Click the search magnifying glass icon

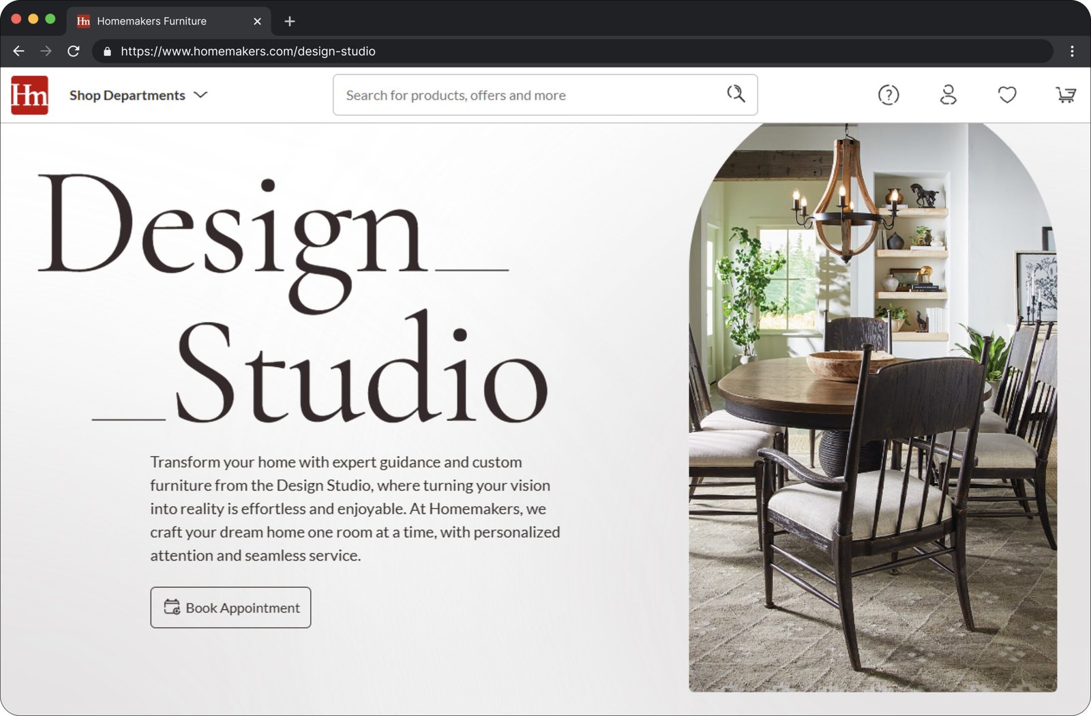coord(735,94)
